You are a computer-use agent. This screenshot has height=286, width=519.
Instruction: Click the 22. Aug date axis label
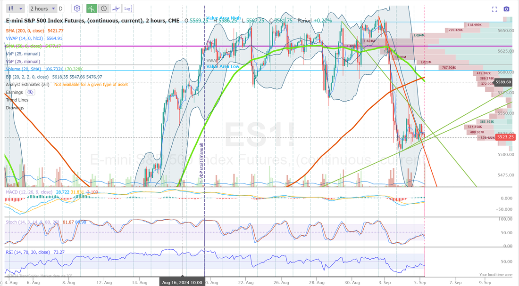coord(246,282)
